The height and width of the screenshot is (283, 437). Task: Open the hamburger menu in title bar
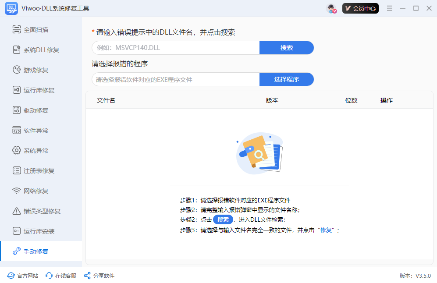tap(390, 8)
